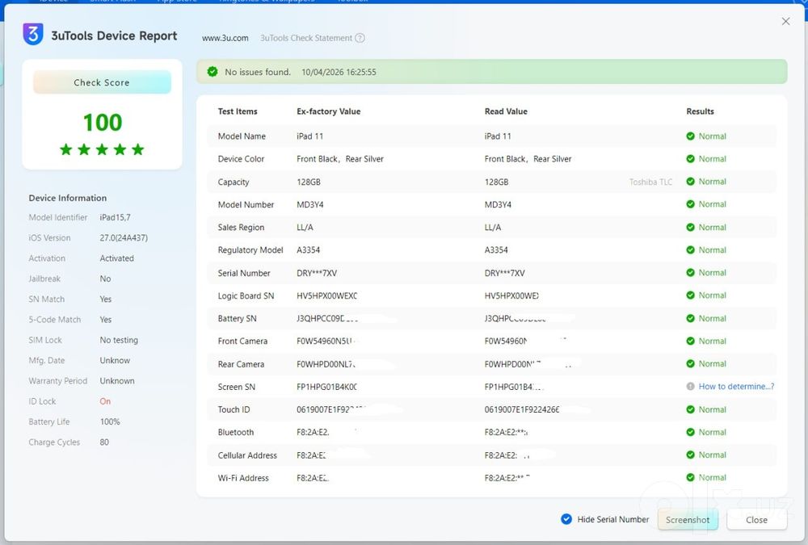Click the Normal check icon for Model Name

coord(691,136)
